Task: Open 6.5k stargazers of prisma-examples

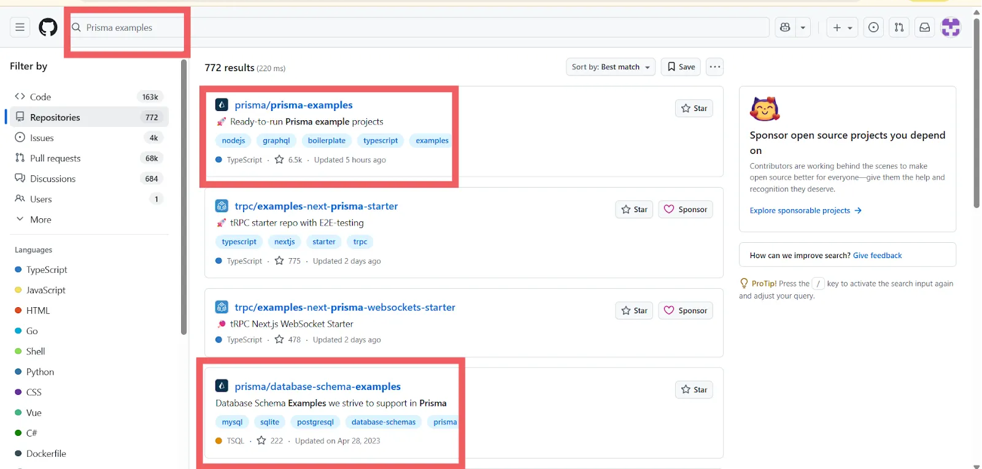Action: point(288,160)
